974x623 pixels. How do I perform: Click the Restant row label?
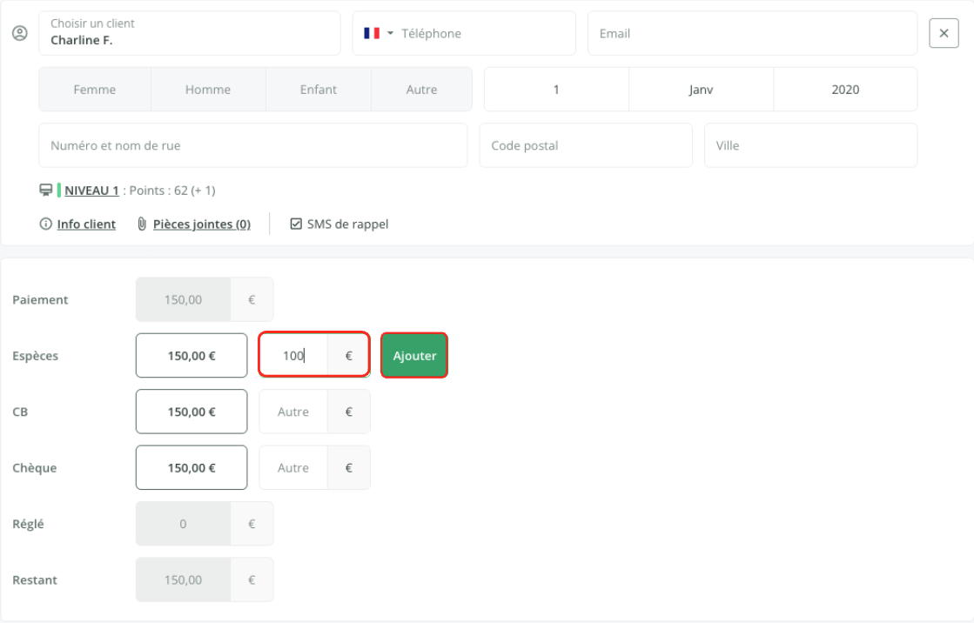(35, 579)
